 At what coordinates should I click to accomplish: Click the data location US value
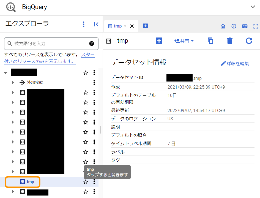170,119
